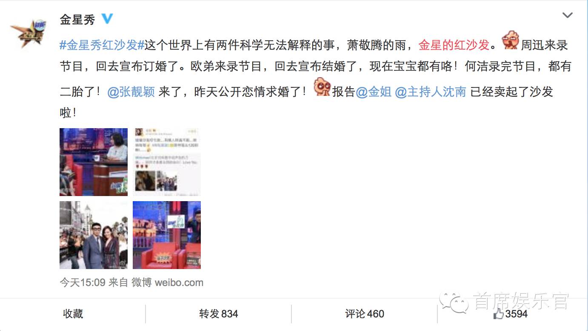The width and height of the screenshot is (588, 331).
Task: Visit the @张靓颖 mention
Action: [131, 92]
